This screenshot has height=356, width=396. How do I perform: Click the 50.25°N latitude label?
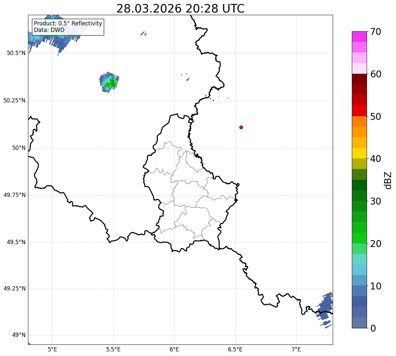pos(14,100)
